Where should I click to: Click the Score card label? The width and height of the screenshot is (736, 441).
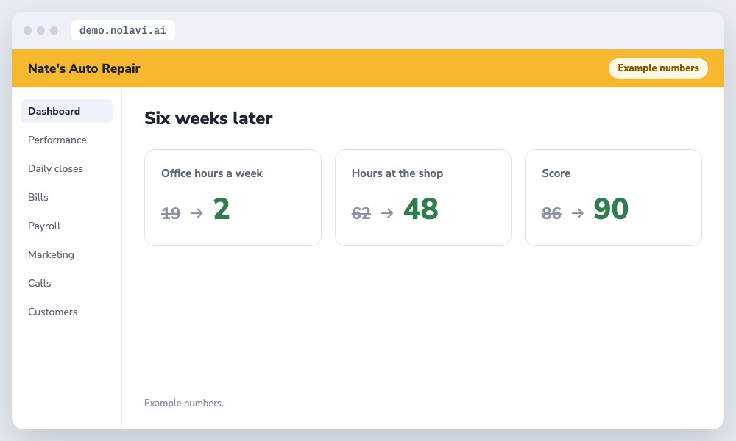556,173
